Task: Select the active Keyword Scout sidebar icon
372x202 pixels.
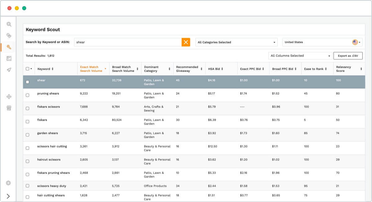Action: coord(9,47)
